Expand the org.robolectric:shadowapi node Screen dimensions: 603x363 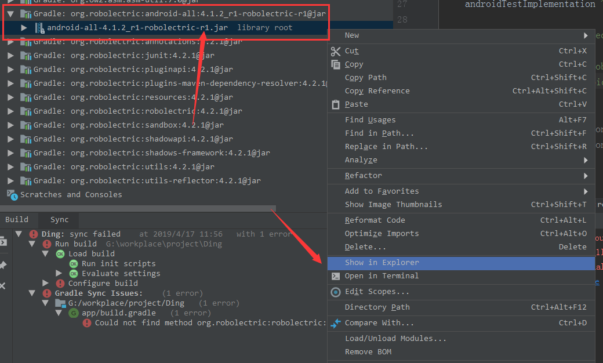click(x=11, y=139)
